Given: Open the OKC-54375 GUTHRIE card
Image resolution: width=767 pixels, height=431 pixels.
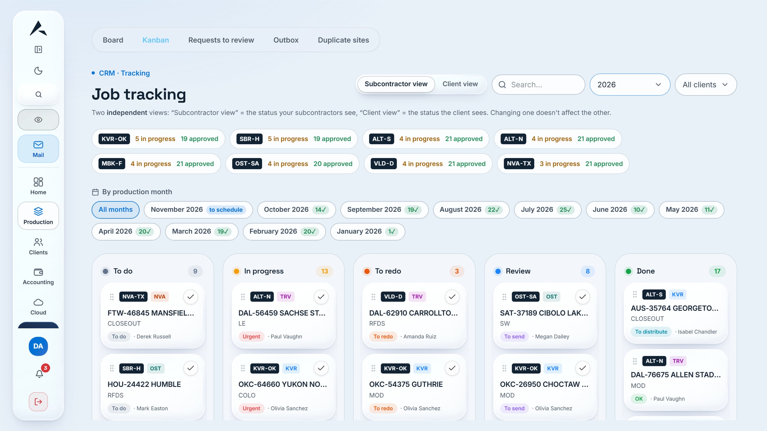Looking at the screenshot, I should [x=414, y=387].
